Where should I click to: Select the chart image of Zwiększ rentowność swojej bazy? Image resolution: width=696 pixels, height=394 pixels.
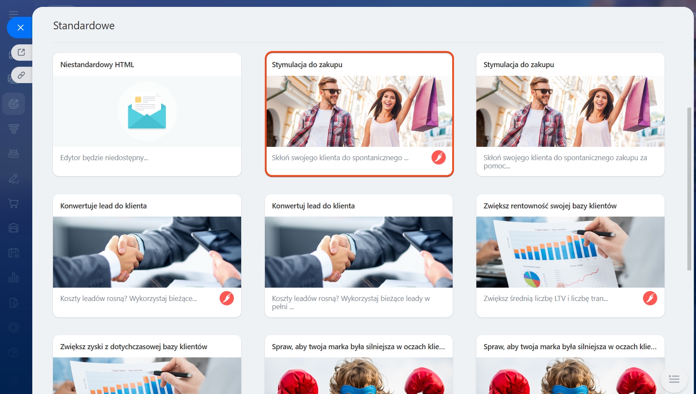coord(570,252)
